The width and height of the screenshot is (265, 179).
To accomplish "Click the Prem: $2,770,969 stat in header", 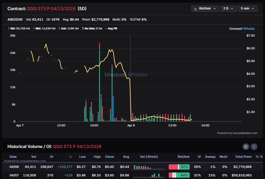I will 96,20.
